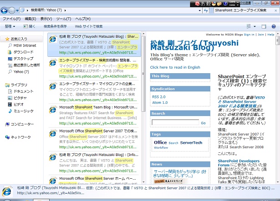
Task: Select ダウンロード in the navigation pane
Action: pos(20,52)
